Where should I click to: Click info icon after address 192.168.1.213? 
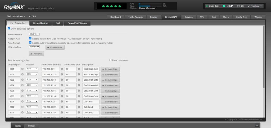[x=62, y=80]
